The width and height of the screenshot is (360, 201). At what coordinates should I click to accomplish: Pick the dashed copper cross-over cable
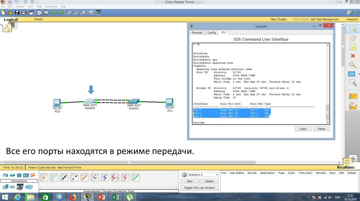74,178
